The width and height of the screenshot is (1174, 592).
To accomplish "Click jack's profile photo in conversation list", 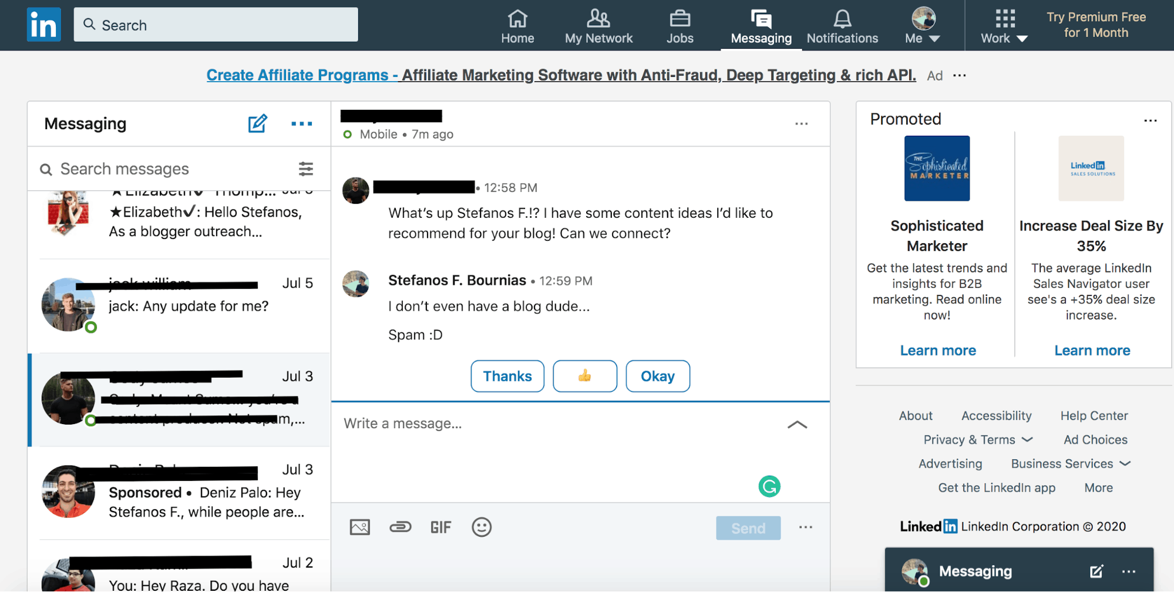I will click(x=68, y=305).
